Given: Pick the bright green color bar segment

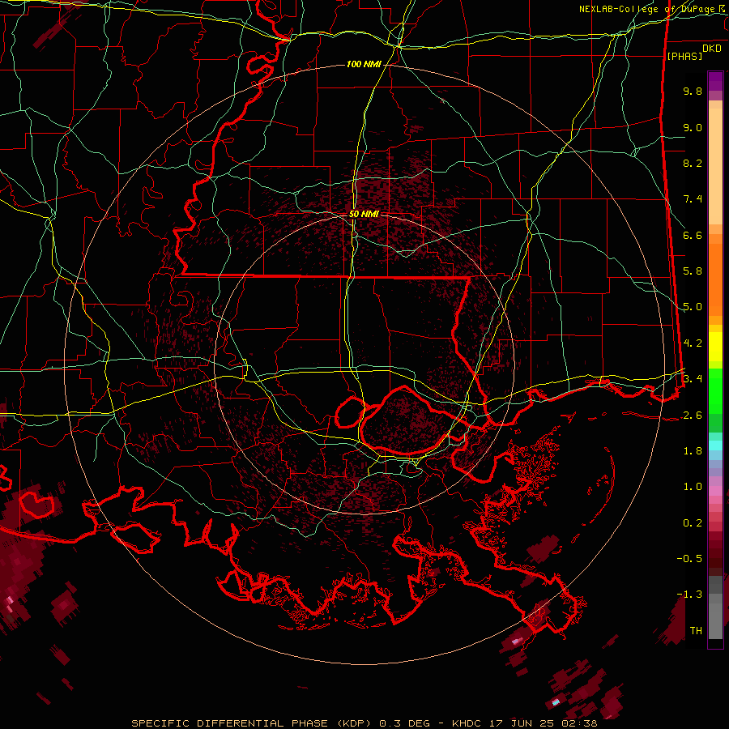Looking at the screenshot, I should 715,392.
